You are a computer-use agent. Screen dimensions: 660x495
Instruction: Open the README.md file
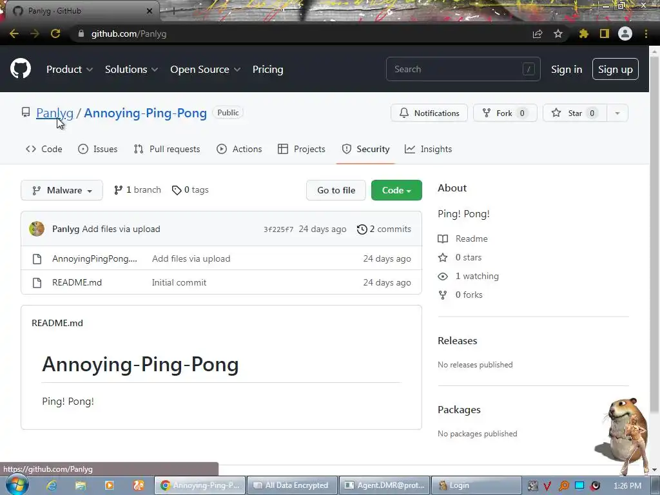77,283
